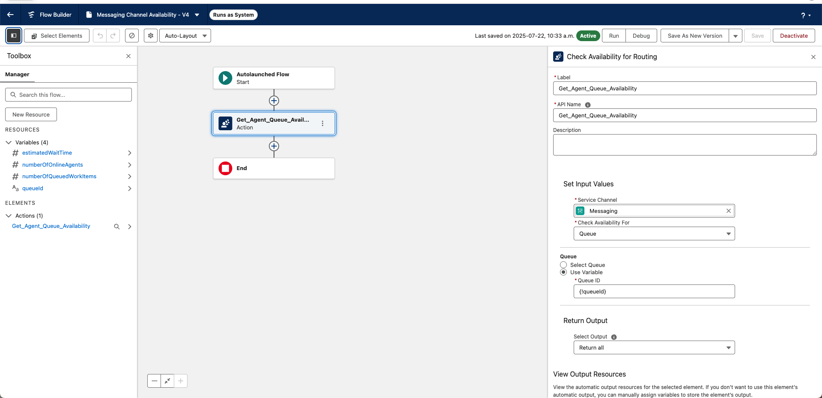Go back using the arrow icon top left
822x398 pixels.
point(10,15)
